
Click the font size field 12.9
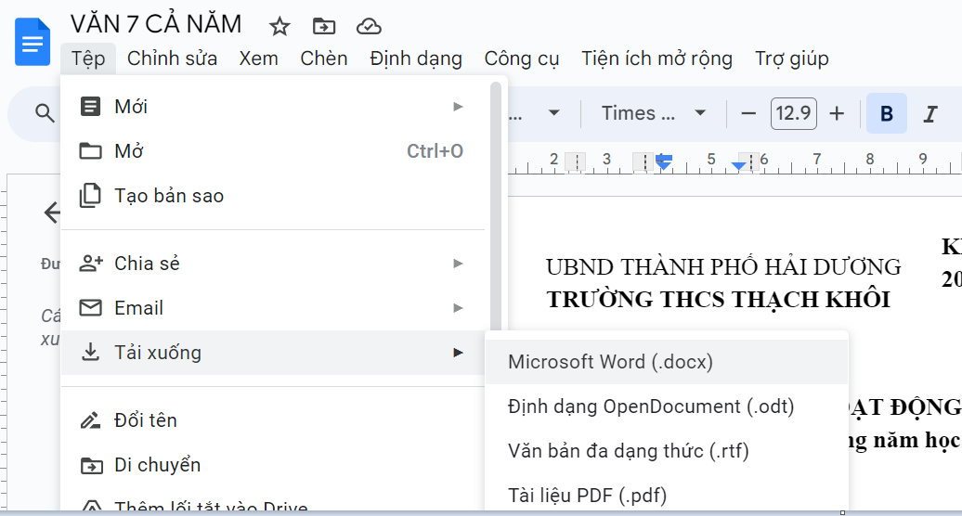(793, 113)
